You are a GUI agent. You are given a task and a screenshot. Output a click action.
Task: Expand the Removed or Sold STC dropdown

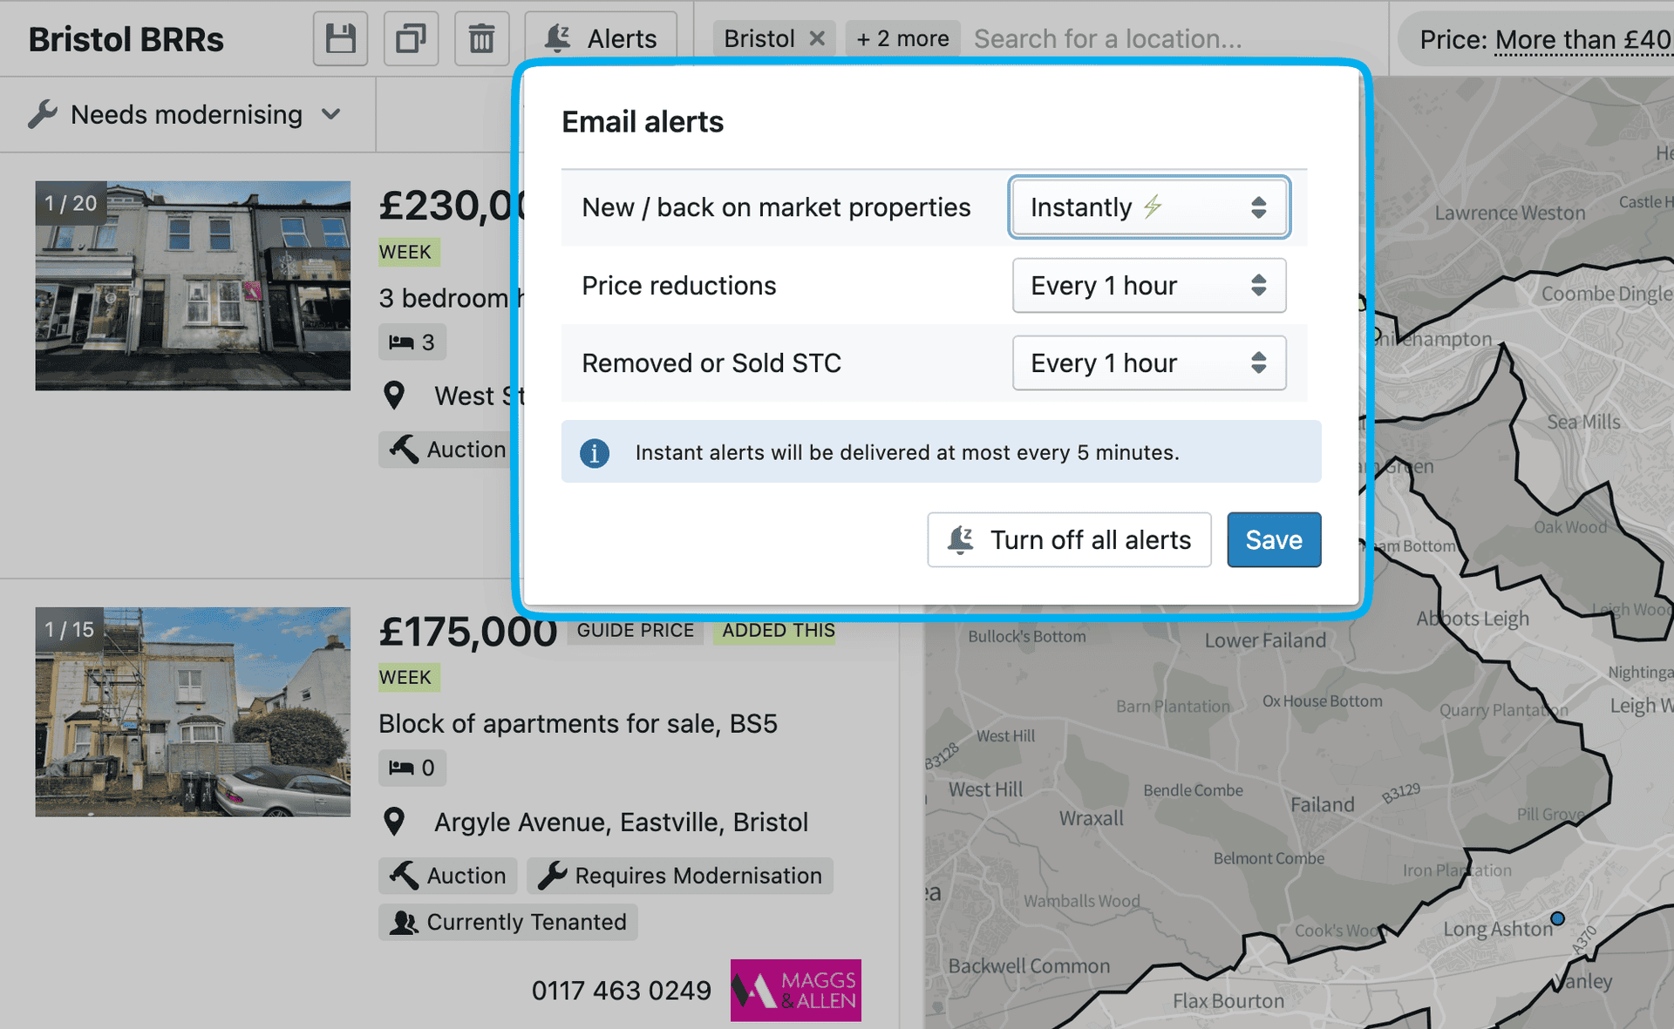pos(1146,363)
